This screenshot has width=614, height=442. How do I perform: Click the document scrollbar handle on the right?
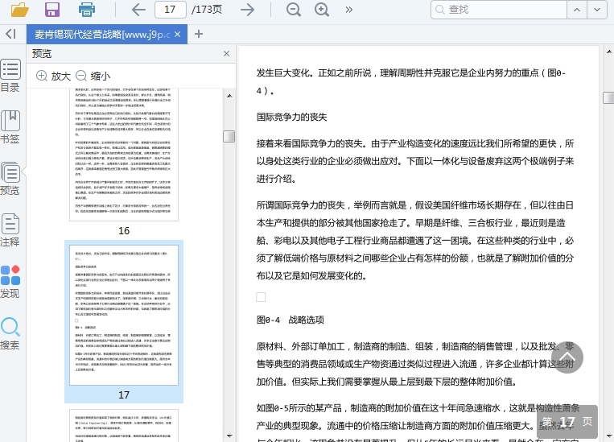608,97
